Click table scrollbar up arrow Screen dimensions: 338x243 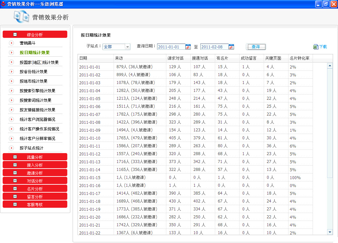[x=330, y=66]
